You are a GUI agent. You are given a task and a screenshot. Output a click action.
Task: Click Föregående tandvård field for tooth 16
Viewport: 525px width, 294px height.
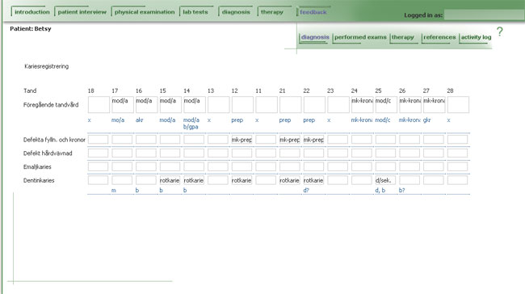[x=147, y=104]
